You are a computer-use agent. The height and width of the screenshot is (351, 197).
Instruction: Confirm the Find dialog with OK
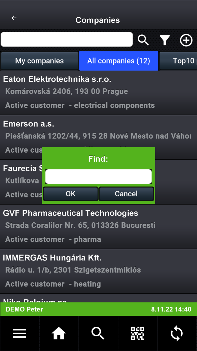pyautogui.click(x=70, y=194)
